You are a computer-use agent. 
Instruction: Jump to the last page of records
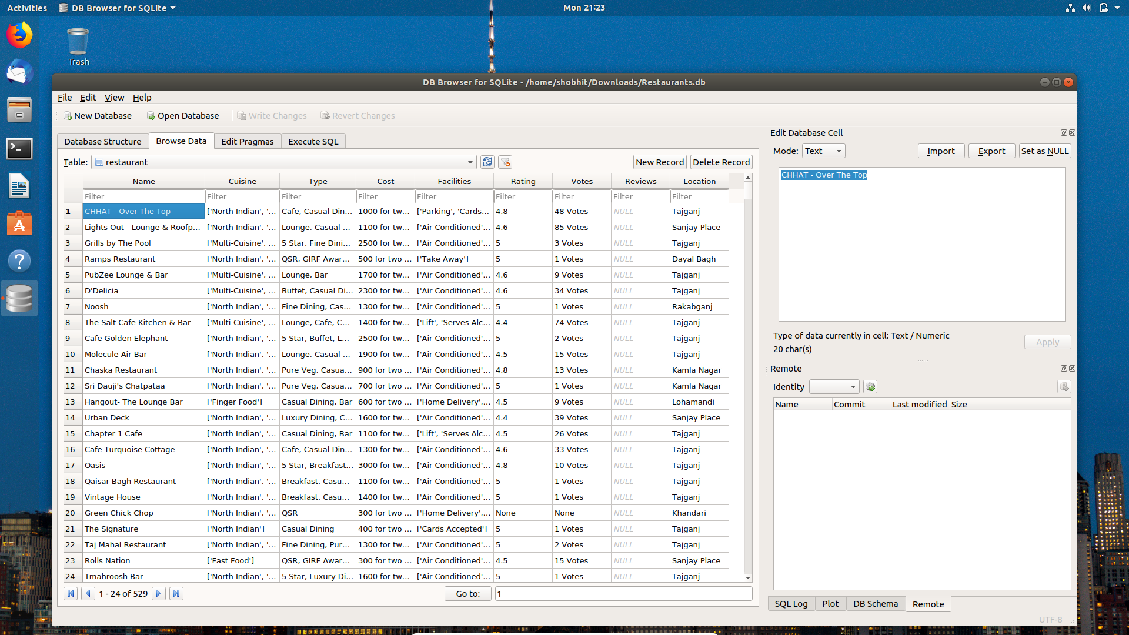pos(176,594)
